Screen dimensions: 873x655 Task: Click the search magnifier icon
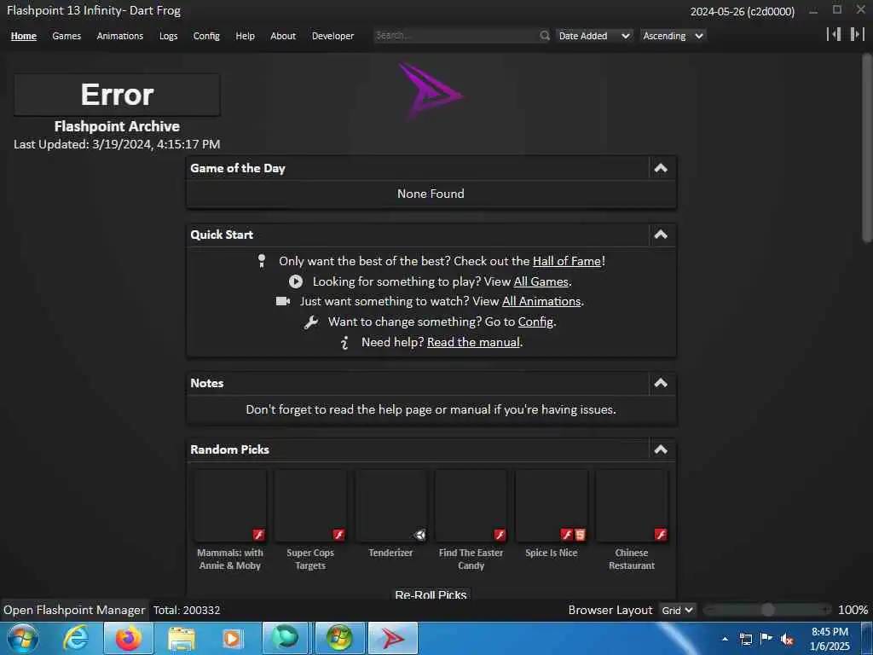pyautogui.click(x=544, y=36)
